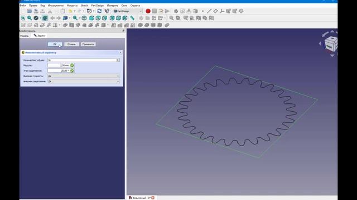The height and width of the screenshot is (200, 357).
Task: Open the Файл menu
Action: [23, 6]
